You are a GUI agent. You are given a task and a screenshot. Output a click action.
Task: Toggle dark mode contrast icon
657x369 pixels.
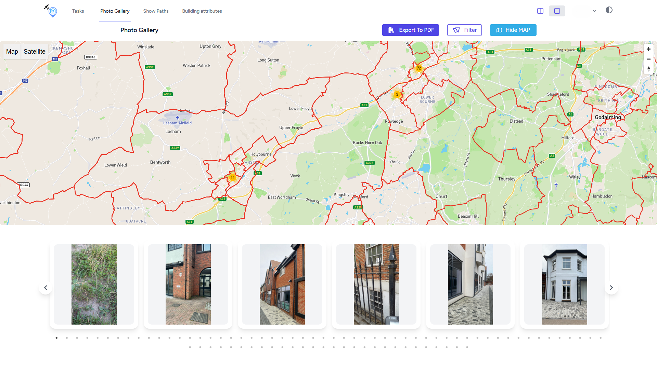[609, 10]
